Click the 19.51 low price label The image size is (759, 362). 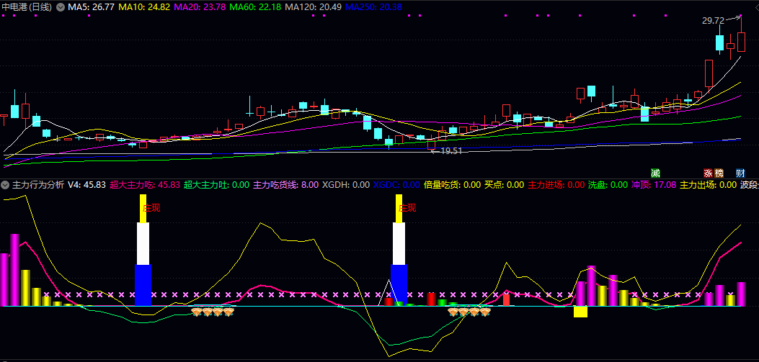tap(451, 151)
